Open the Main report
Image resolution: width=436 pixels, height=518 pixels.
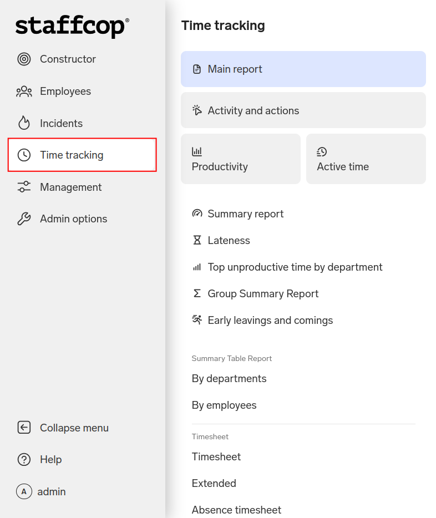pos(303,69)
